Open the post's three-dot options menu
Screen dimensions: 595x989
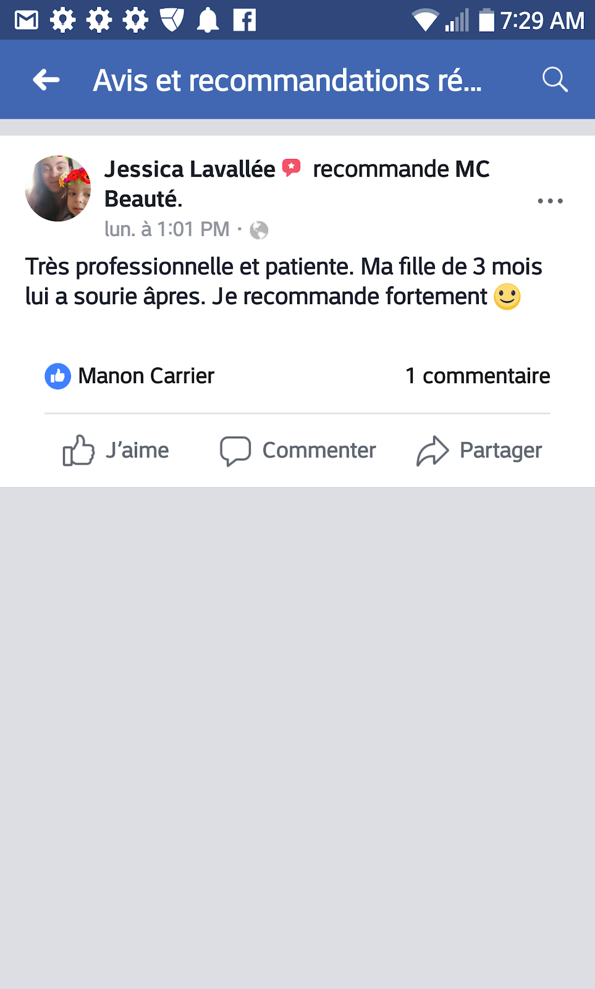[550, 201]
